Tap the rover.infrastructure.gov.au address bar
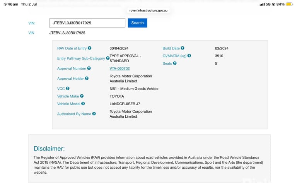Screen dimensions: 297x195 tap(148, 10)
